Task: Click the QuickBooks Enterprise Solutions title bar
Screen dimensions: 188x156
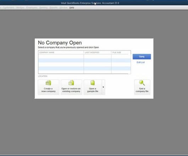Action: pyautogui.click(x=90, y=3)
